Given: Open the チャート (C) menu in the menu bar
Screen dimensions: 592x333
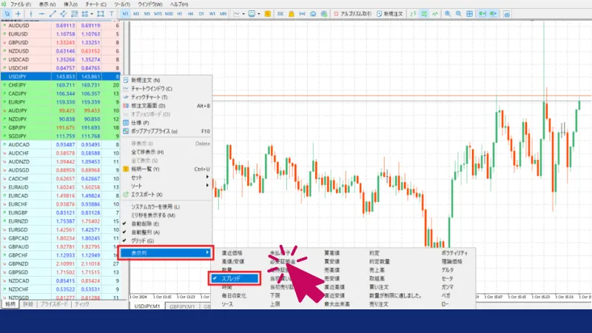Looking at the screenshot, I should coord(94,4).
